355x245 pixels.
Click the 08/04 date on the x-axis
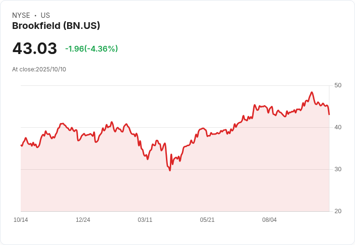click(x=269, y=220)
